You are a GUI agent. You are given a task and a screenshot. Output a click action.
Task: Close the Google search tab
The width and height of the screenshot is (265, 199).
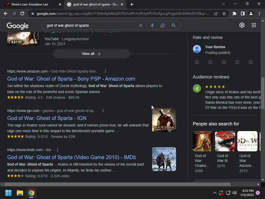click(122, 4)
